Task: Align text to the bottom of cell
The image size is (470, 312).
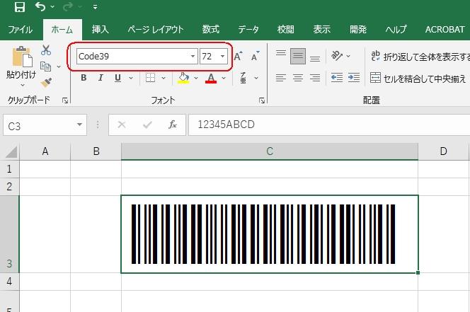Action: [315, 59]
